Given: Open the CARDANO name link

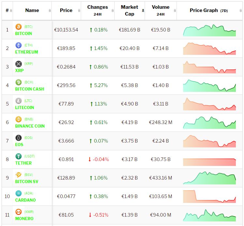Looking at the screenshot, I should (25, 200).
